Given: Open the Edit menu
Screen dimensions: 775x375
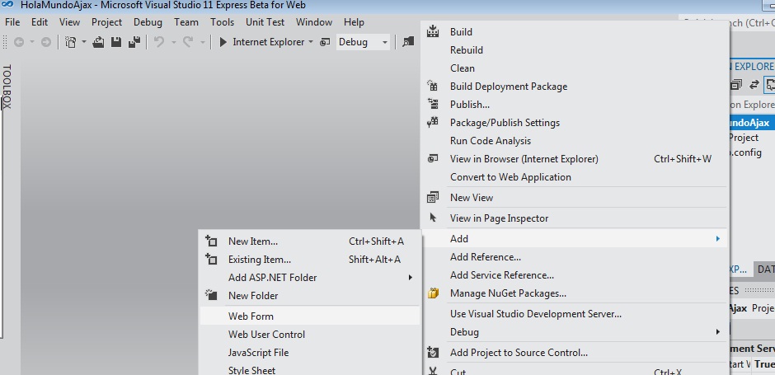Looking at the screenshot, I should click(x=40, y=22).
